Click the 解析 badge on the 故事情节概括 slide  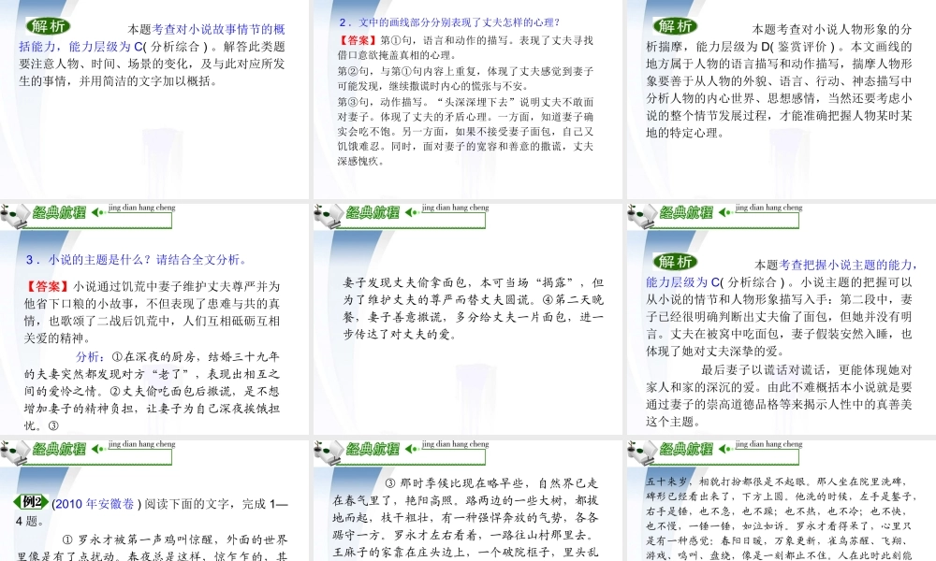coord(48,26)
